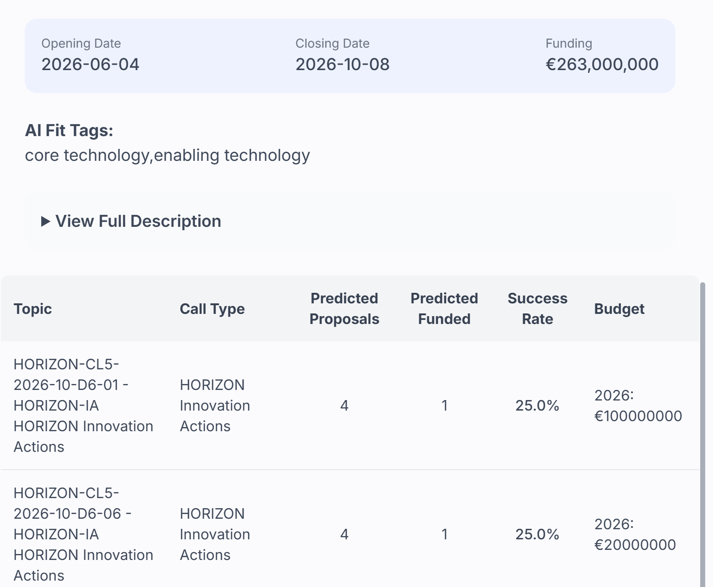
Task: Click the 2026: €20000000 budget cell
Action: tap(635, 534)
